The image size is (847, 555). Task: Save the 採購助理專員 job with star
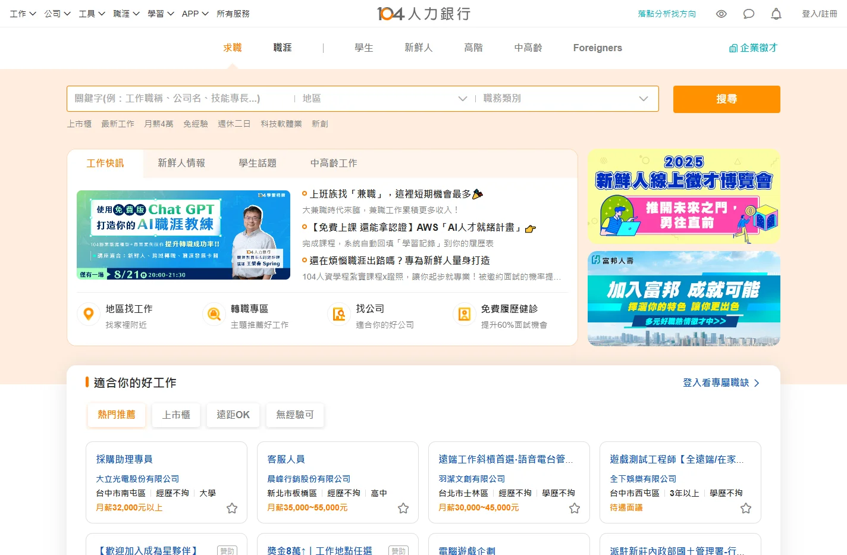tap(232, 508)
